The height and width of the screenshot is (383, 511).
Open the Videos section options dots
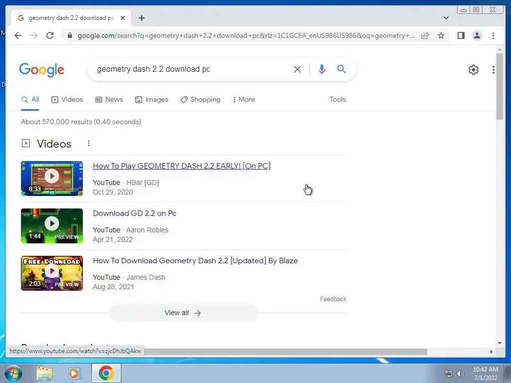click(x=89, y=143)
